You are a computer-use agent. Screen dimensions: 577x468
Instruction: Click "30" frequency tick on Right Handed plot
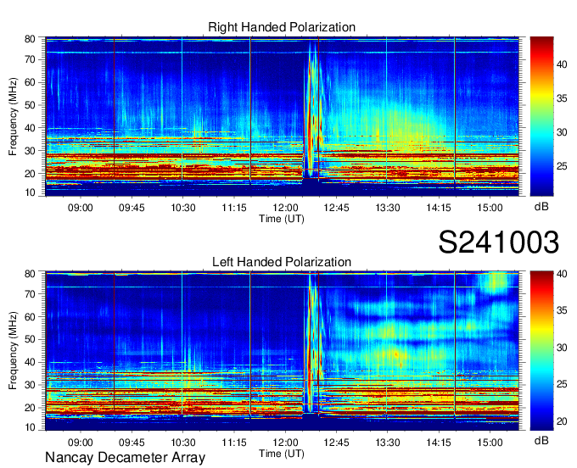coord(30,151)
